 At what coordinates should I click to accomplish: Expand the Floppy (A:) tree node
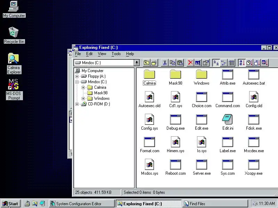[x=77, y=76]
